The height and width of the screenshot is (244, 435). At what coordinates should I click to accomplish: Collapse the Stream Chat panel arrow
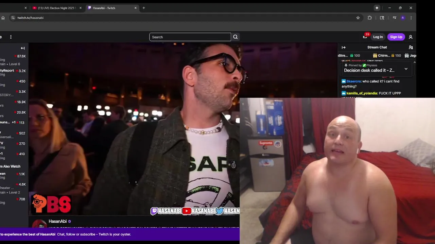[x=344, y=47]
